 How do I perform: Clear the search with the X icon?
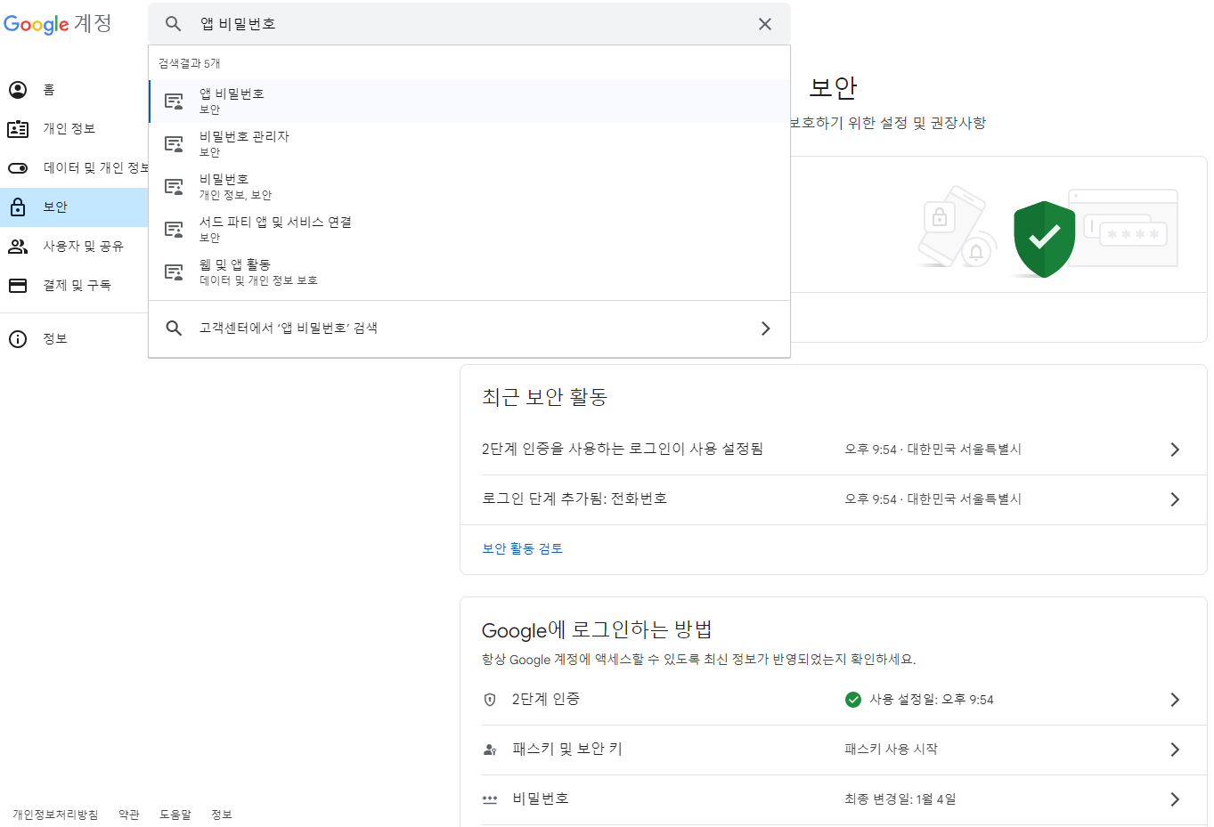click(765, 24)
